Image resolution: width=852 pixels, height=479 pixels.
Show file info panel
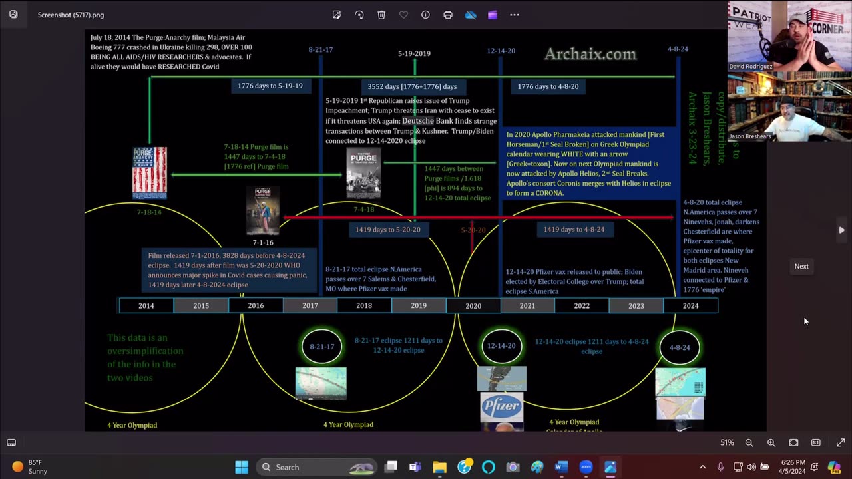[425, 15]
